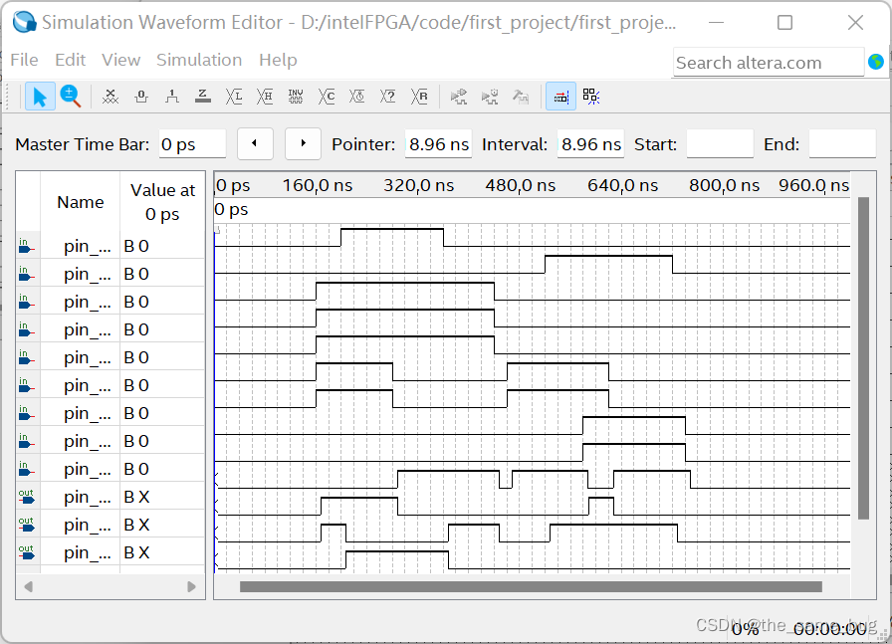
Task: Run Functional Simulation from toolbar
Action: [x=459, y=97]
